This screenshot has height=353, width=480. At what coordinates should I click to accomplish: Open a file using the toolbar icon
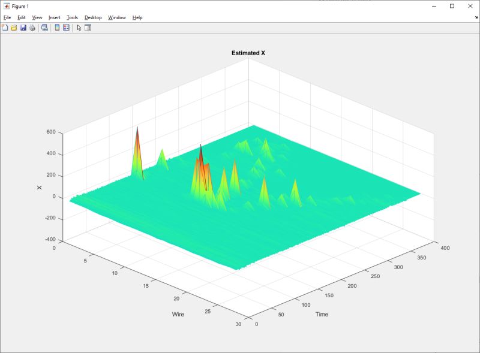(x=14, y=28)
